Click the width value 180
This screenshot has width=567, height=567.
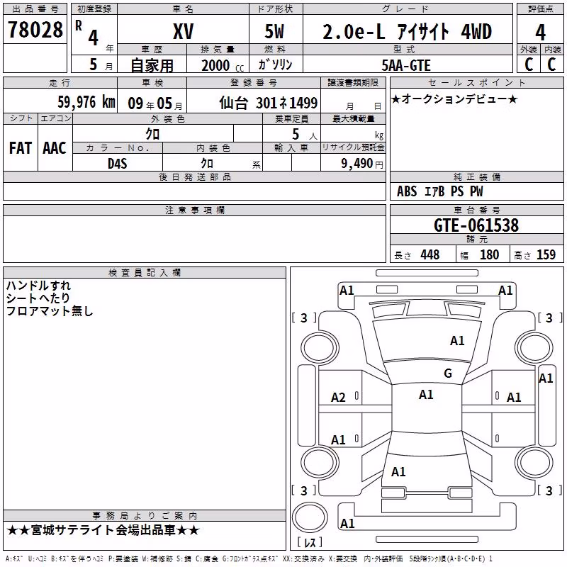point(489,254)
